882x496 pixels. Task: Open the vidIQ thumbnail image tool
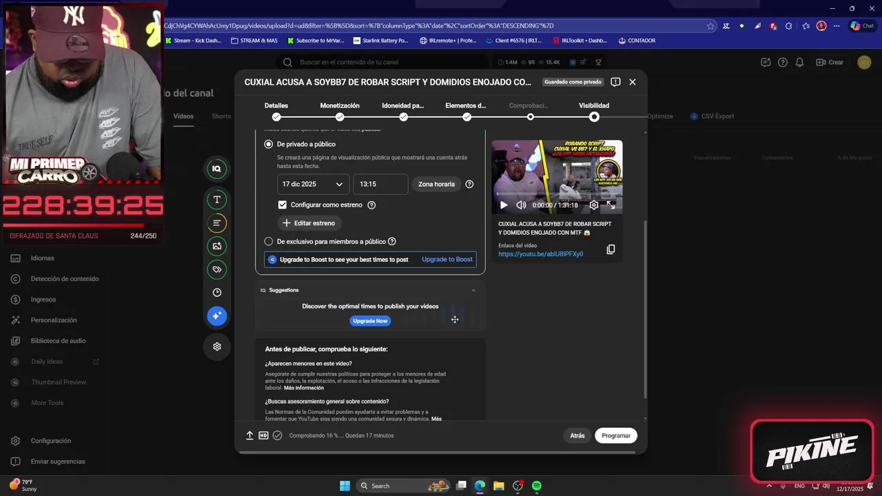[216, 246]
